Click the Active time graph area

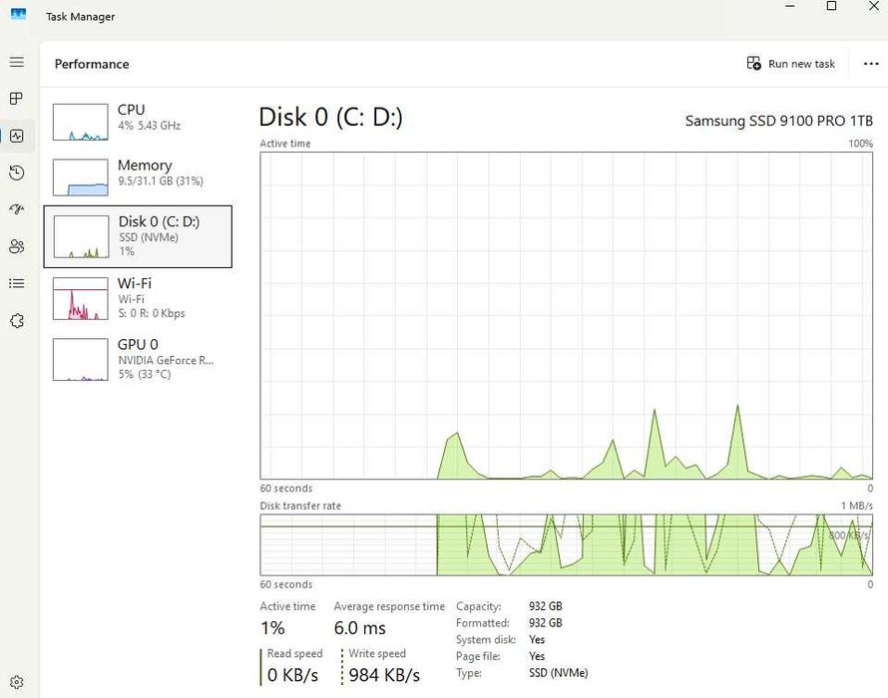(567, 315)
